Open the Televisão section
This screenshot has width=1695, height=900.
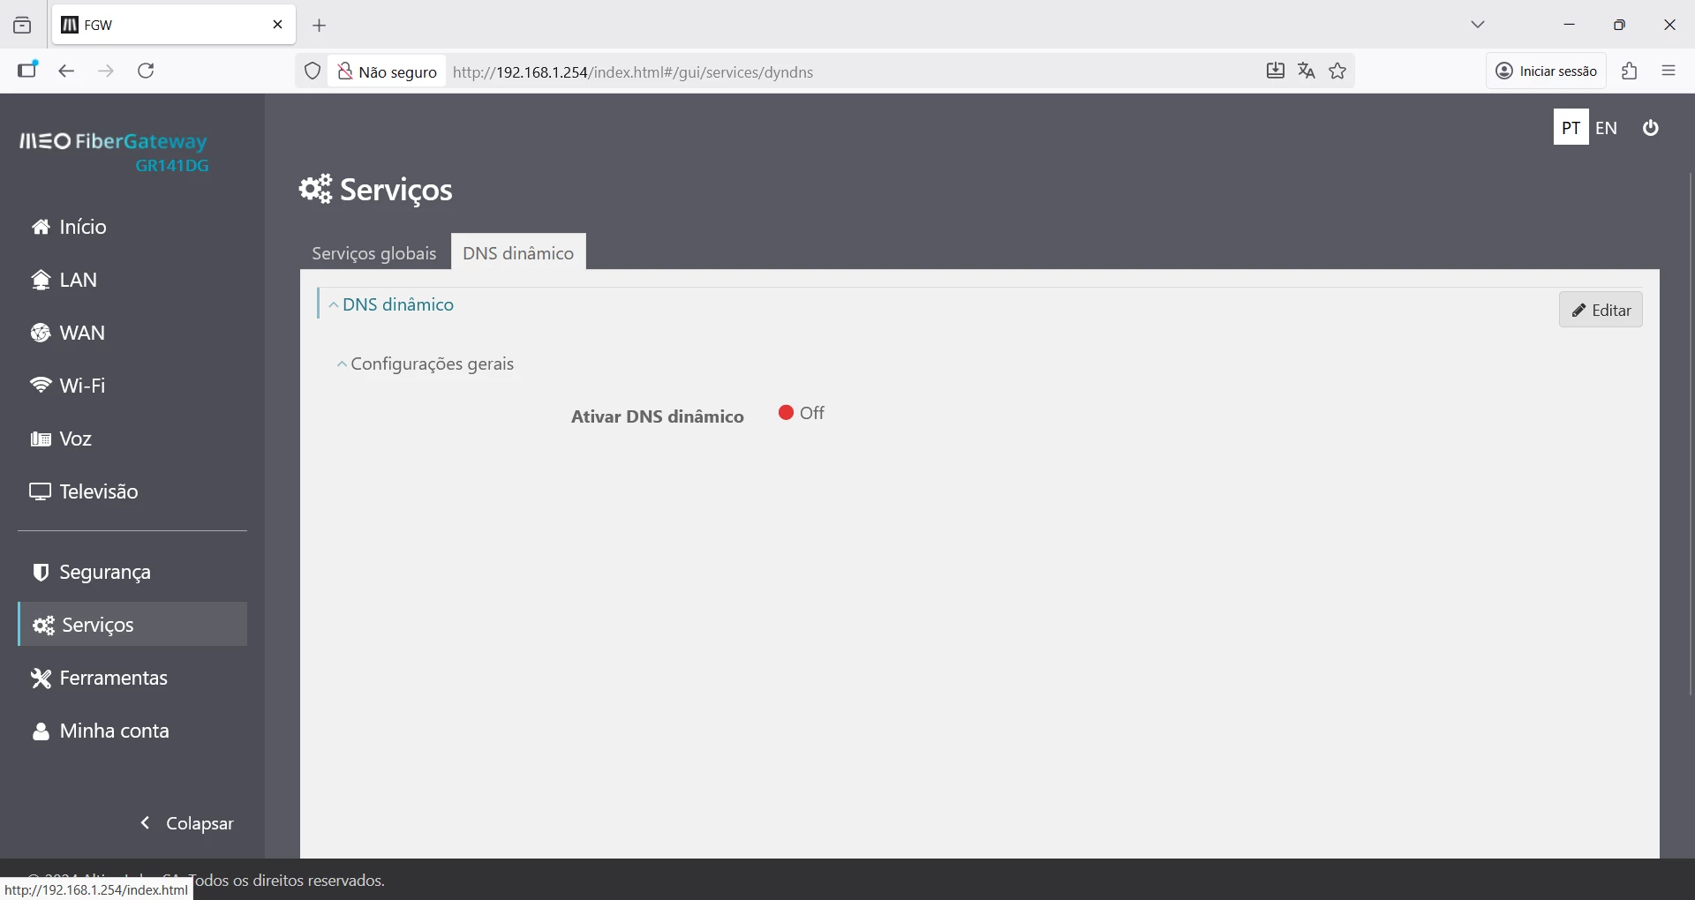click(85, 491)
